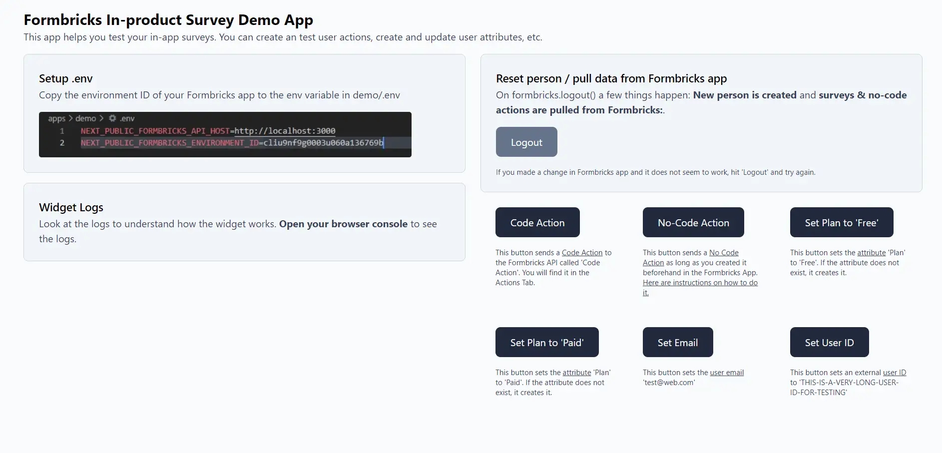
Task: Click the gear icon in the .env breadcrumb
Action: coord(112,118)
